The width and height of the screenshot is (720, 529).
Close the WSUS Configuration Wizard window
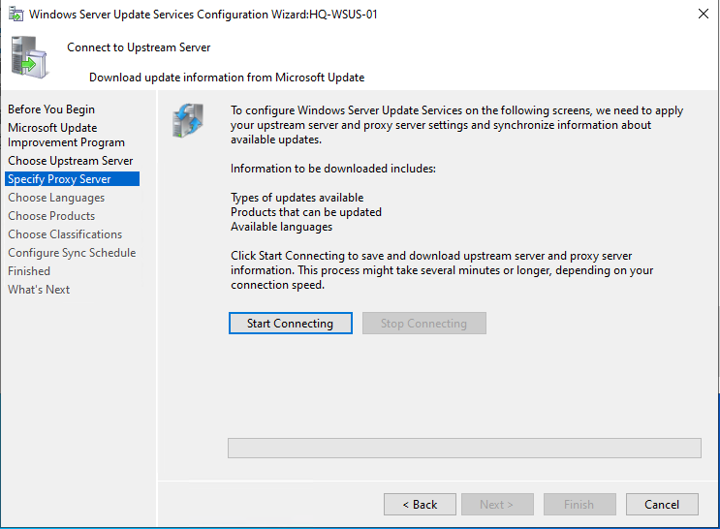702,15
